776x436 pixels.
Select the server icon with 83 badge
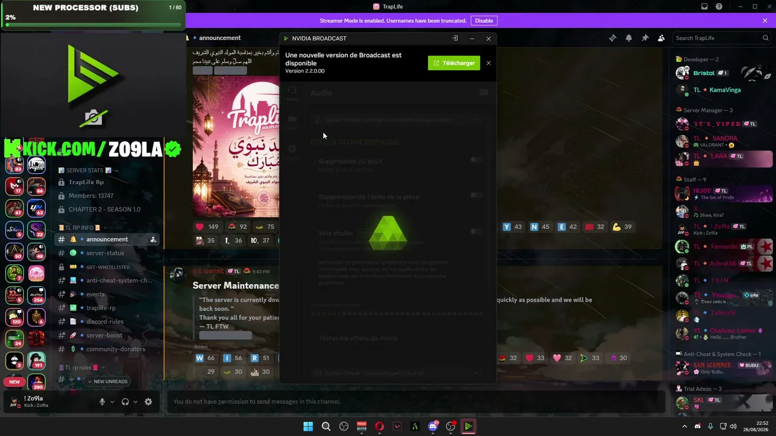(x=15, y=165)
